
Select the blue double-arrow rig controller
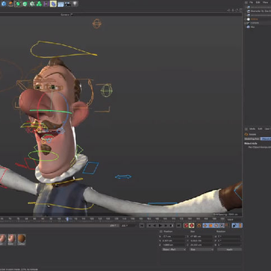tap(123, 177)
